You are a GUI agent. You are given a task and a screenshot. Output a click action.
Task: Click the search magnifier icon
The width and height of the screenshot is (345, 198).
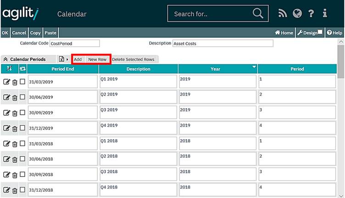[x=258, y=13]
